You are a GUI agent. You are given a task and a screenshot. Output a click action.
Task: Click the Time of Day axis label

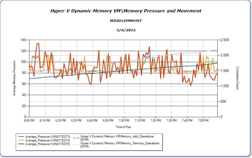pos(123,127)
